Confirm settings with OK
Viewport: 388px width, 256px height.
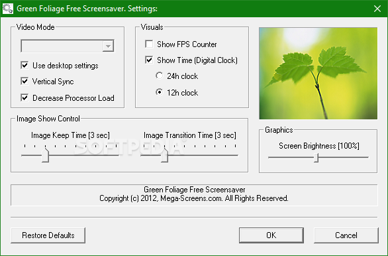271,235
